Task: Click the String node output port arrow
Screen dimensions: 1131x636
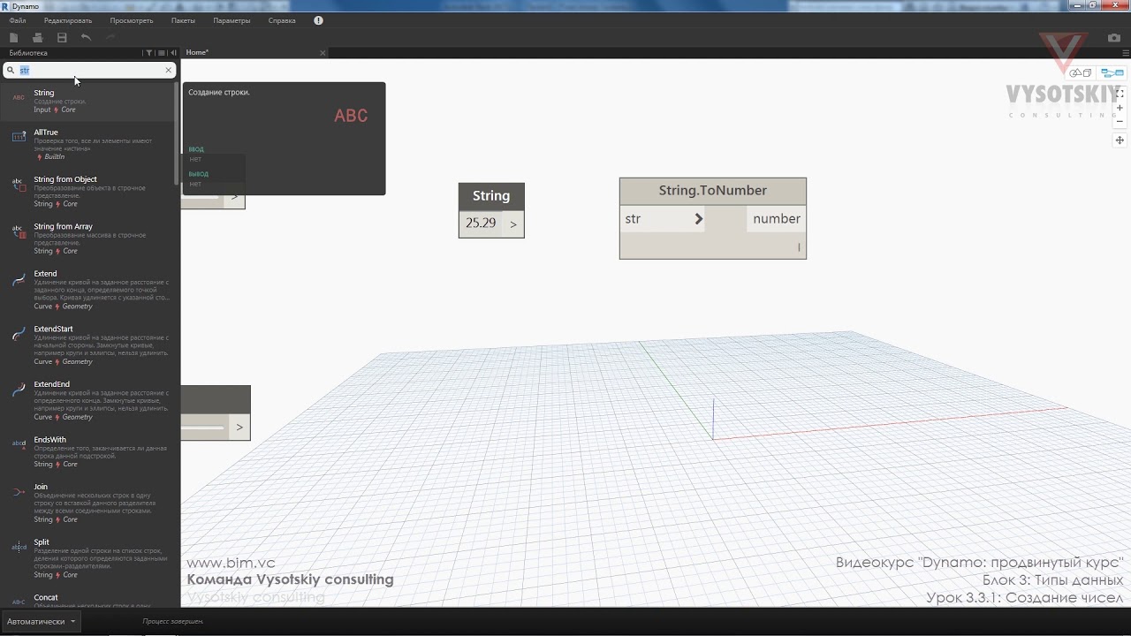Action: coord(513,224)
